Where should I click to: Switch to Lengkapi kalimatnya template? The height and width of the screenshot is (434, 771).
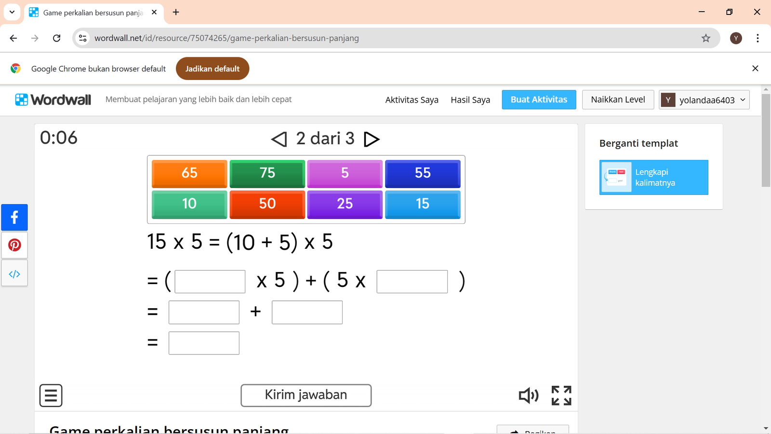tap(653, 177)
